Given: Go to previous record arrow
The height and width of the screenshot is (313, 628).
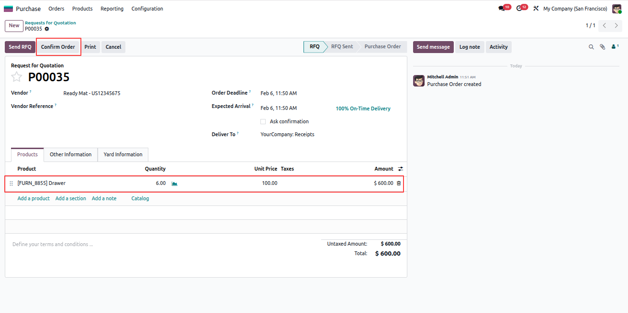Looking at the screenshot, I should [605, 26].
